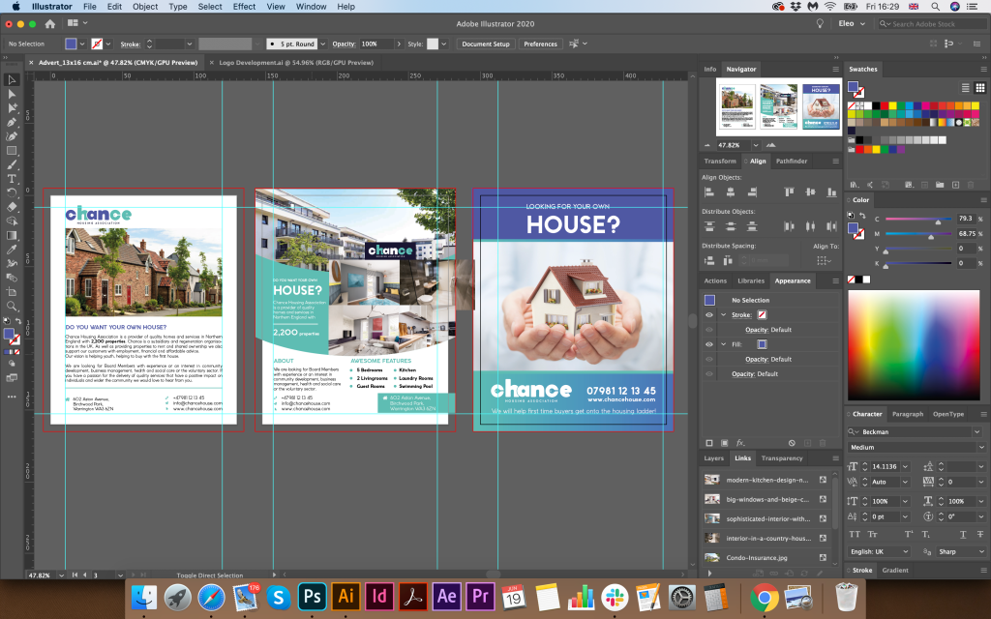Select the Direct Selection tool
Screen dimensions: 991x619
click(12, 94)
